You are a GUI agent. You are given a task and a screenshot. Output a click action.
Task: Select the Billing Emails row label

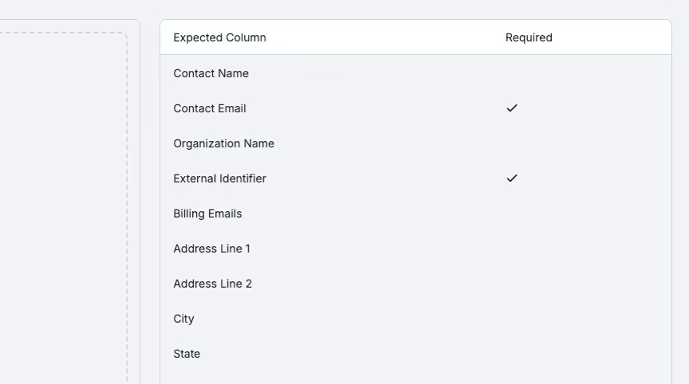point(207,214)
